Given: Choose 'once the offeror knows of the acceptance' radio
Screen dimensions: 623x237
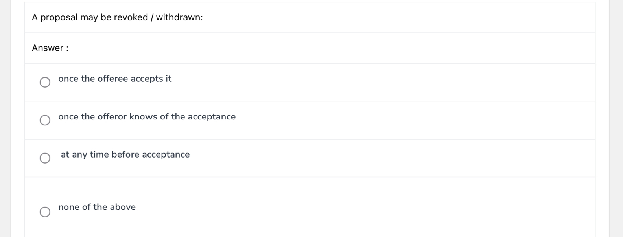Looking at the screenshot, I should [45, 120].
